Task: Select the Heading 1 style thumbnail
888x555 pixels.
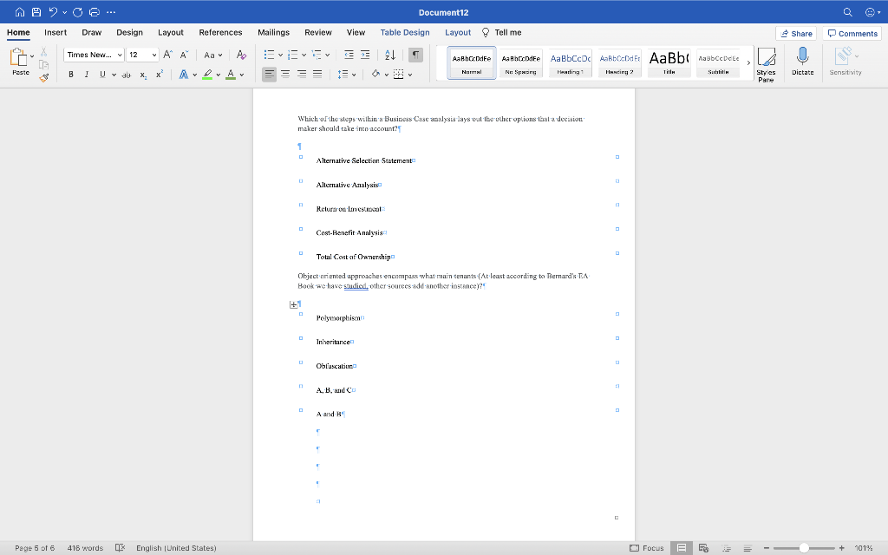Action: point(570,62)
